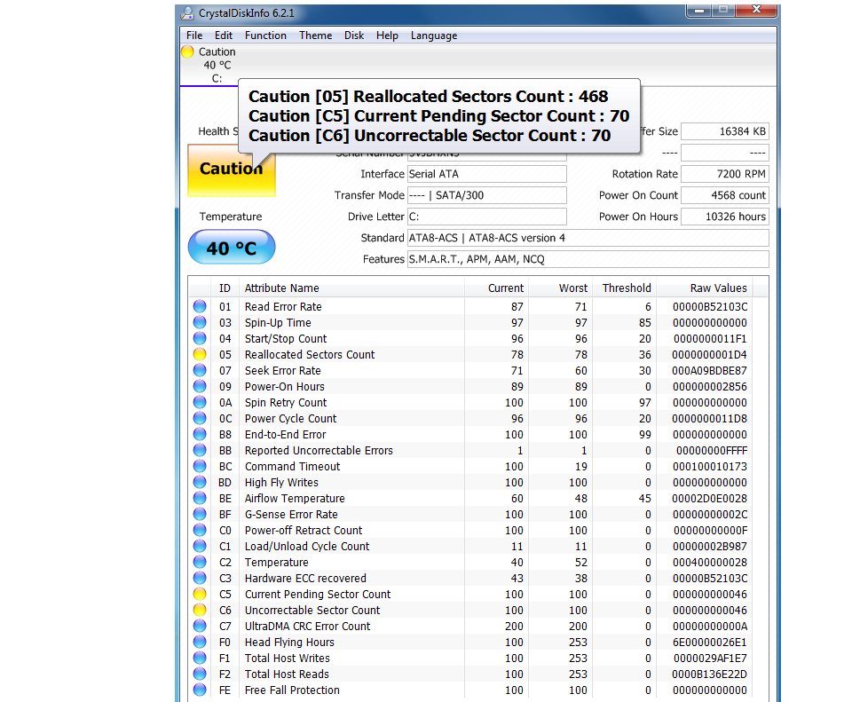The image size is (852, 702).
Task: Click the Transfer Mode field SATA/300
Action: coord(487,195)
